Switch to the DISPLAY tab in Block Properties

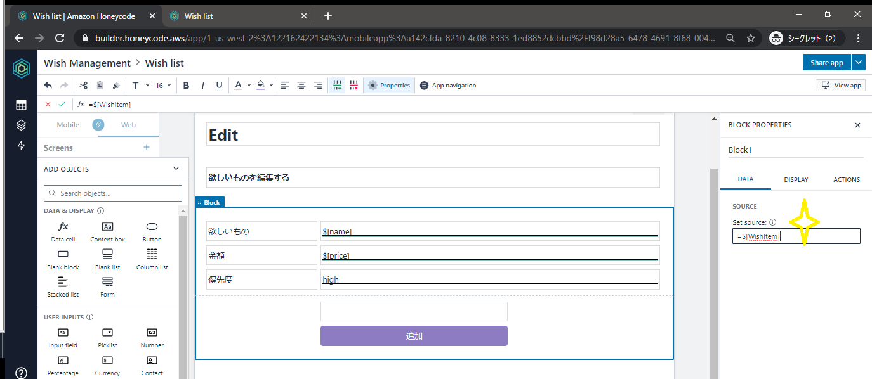(x=796, y=179)
